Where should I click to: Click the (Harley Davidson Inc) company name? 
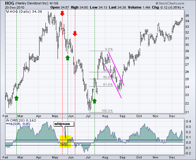click(32, 3)
